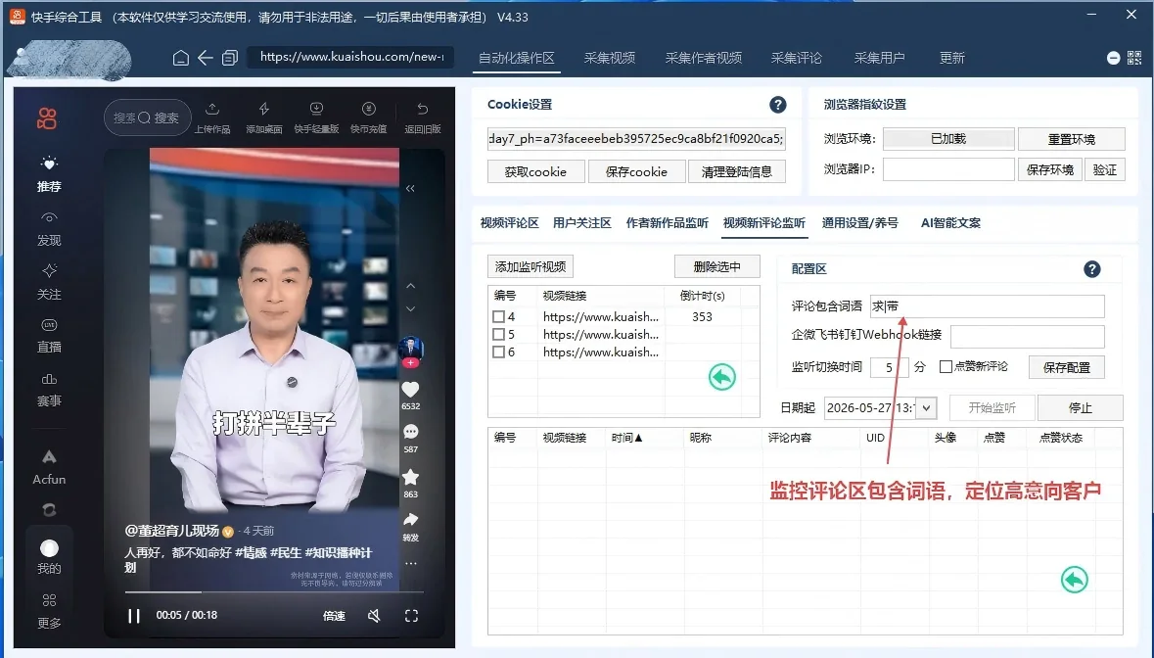Open the 赛事 sidebar item

coord(49,390)
